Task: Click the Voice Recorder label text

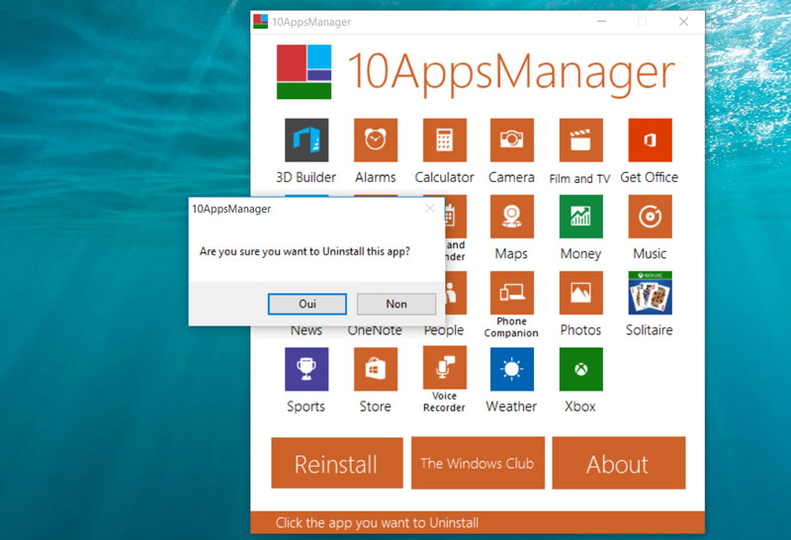Action: point(444,402)
